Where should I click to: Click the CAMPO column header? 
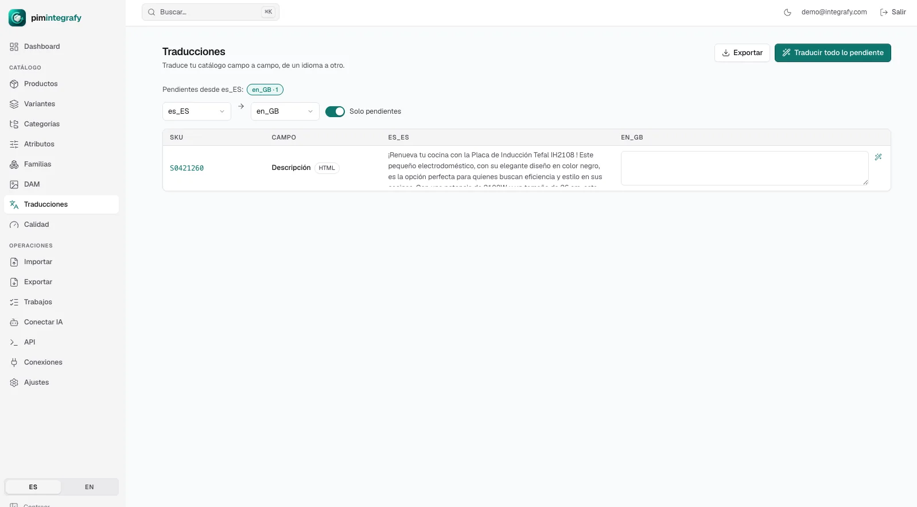click(x=284, y=138)
